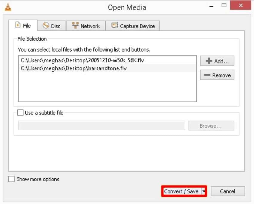The height and width of the screenshot is (204, 254).
Task: Select the 20051210-w50s_56K.flv file entry
Action: click(107, 60)
